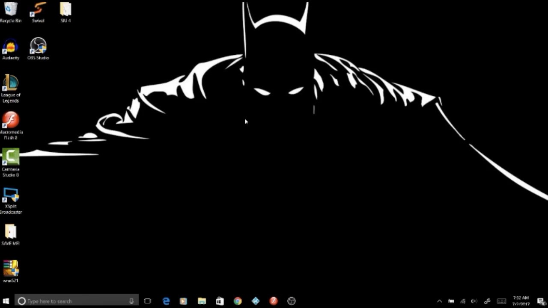This screenshot has width=548, height=308.
Task: Open the Action Center notifications icon
Action: coord(541,301)
